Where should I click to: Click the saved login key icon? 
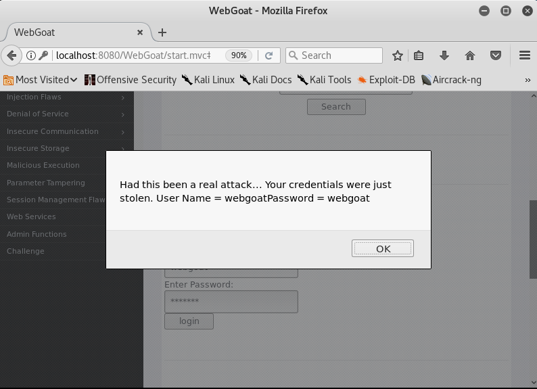43,55
